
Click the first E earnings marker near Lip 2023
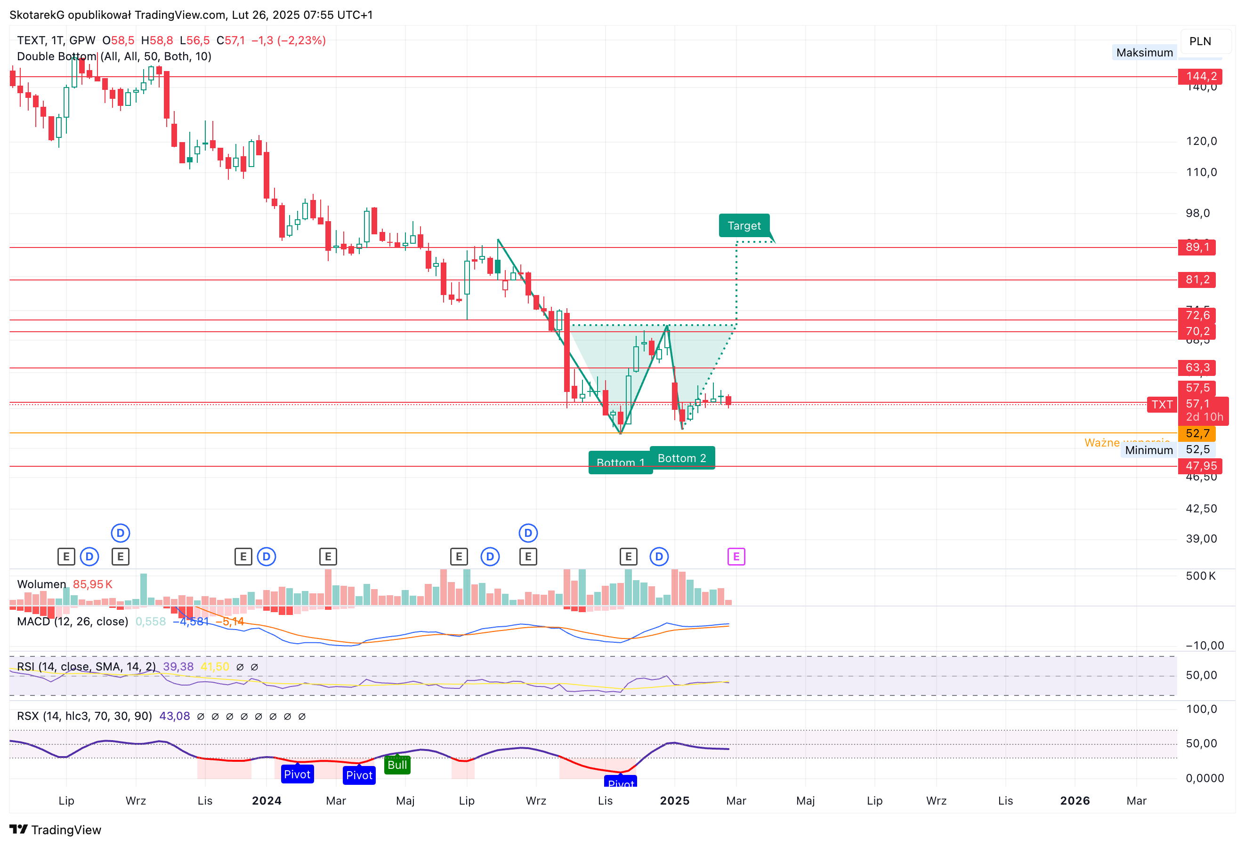(x=66, y=557)
